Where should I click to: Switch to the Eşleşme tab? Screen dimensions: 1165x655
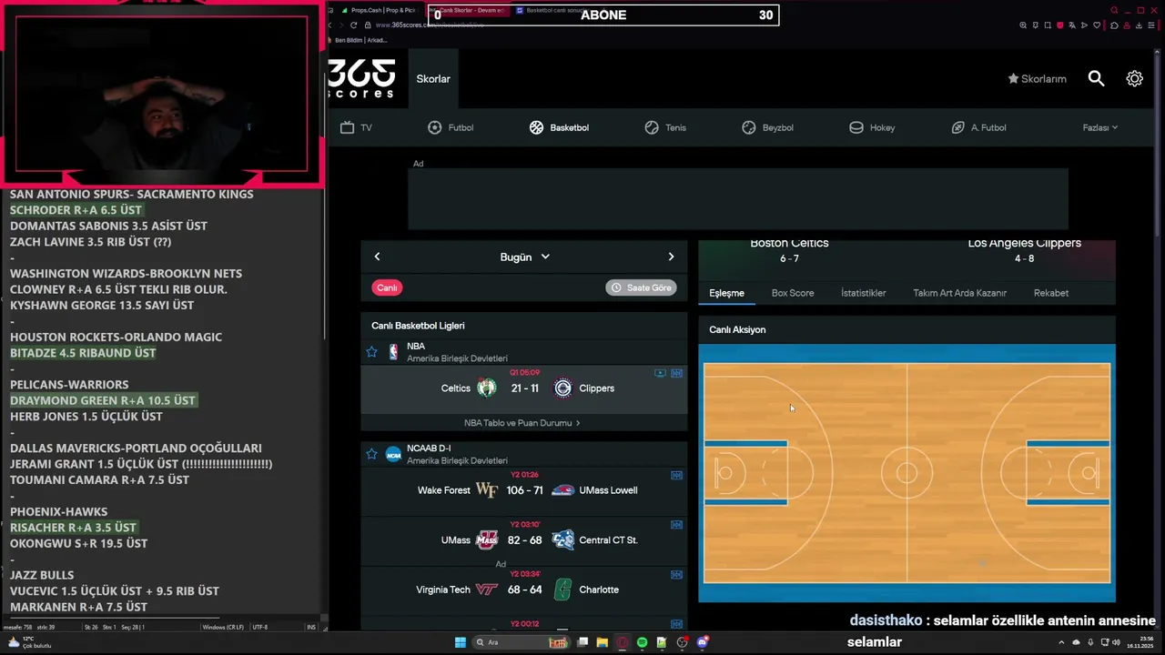click(x=726, y=293)
